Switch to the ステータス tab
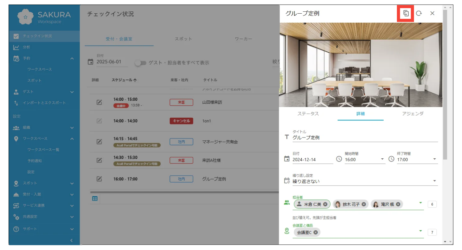The width and height of the screenshot is (462, 250). pyautogui.click(x=308, y=114)
